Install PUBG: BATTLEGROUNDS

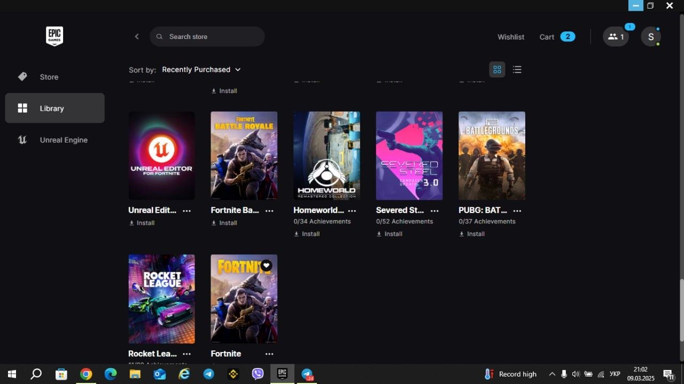click(472, 234)
